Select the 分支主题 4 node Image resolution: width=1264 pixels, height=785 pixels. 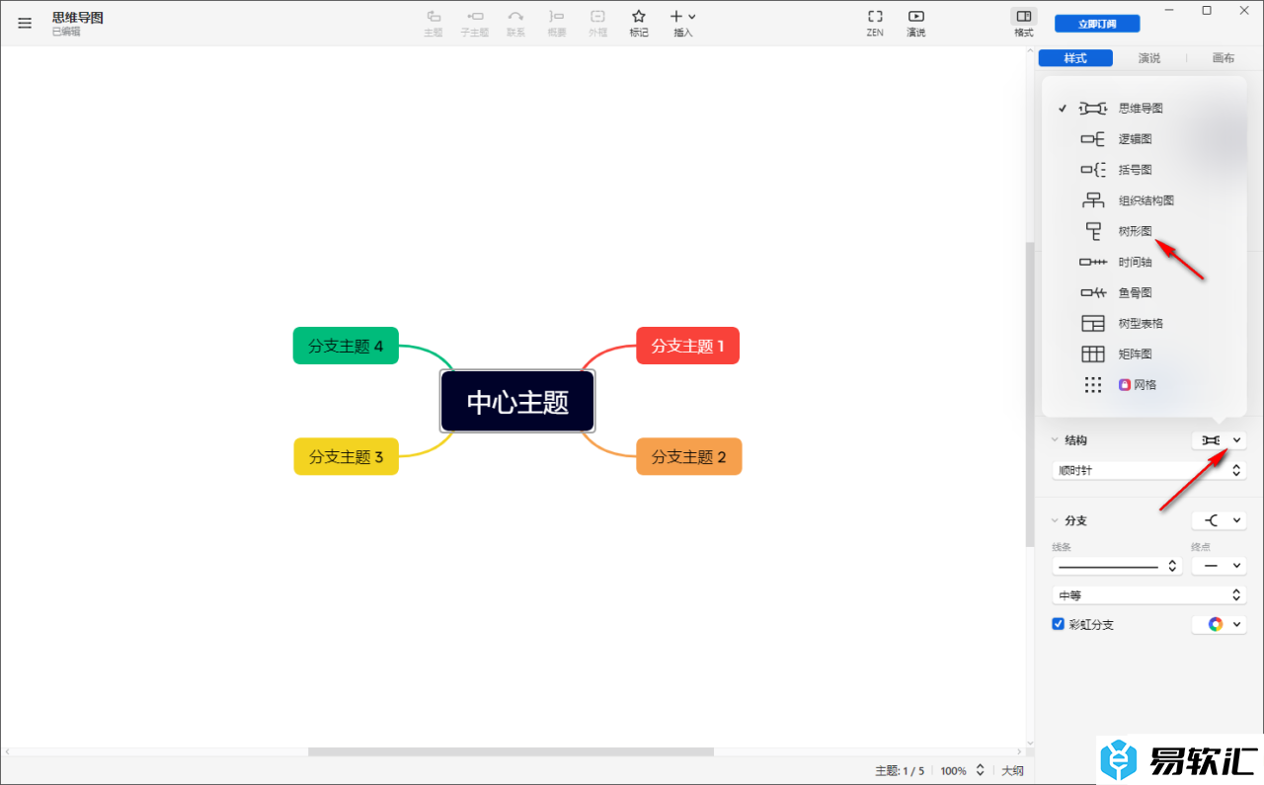pyautogui.click(x=346, y=346)
